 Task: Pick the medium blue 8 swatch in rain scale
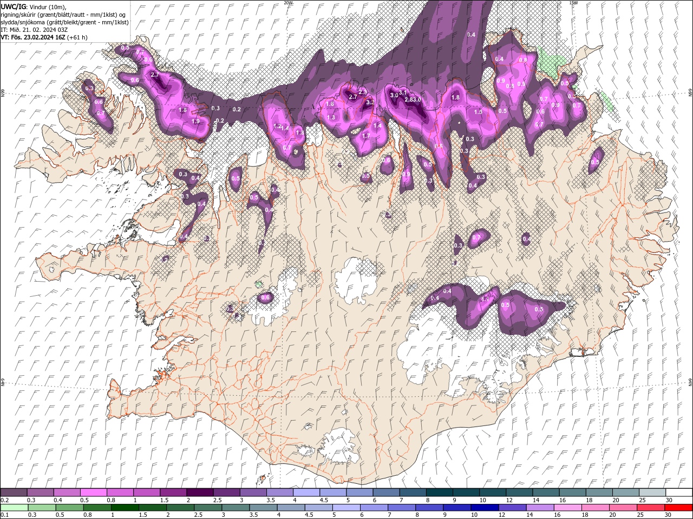(429, 508)
